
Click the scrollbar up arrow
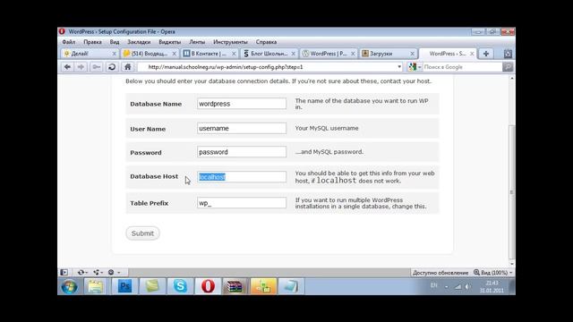[511, 78]
